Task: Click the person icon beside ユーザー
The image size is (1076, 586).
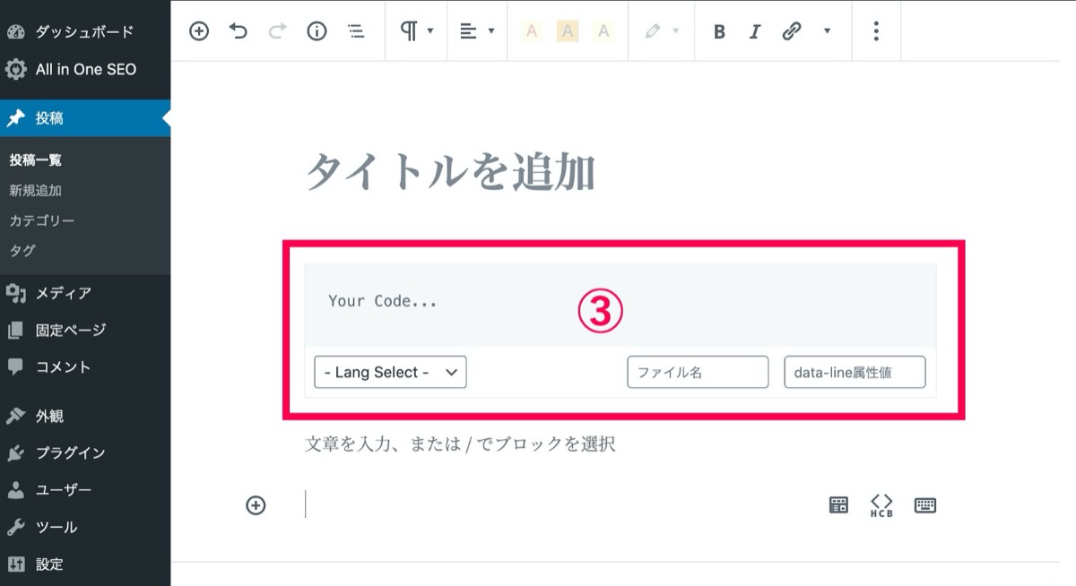Action: [x=15, y=490]
